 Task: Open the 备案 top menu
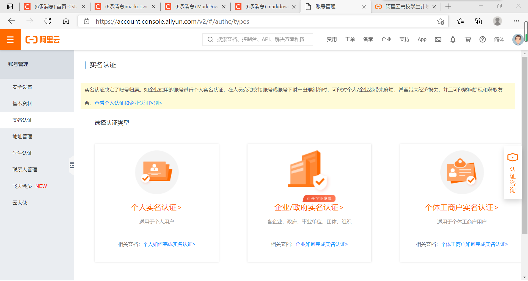pos(368,39)
